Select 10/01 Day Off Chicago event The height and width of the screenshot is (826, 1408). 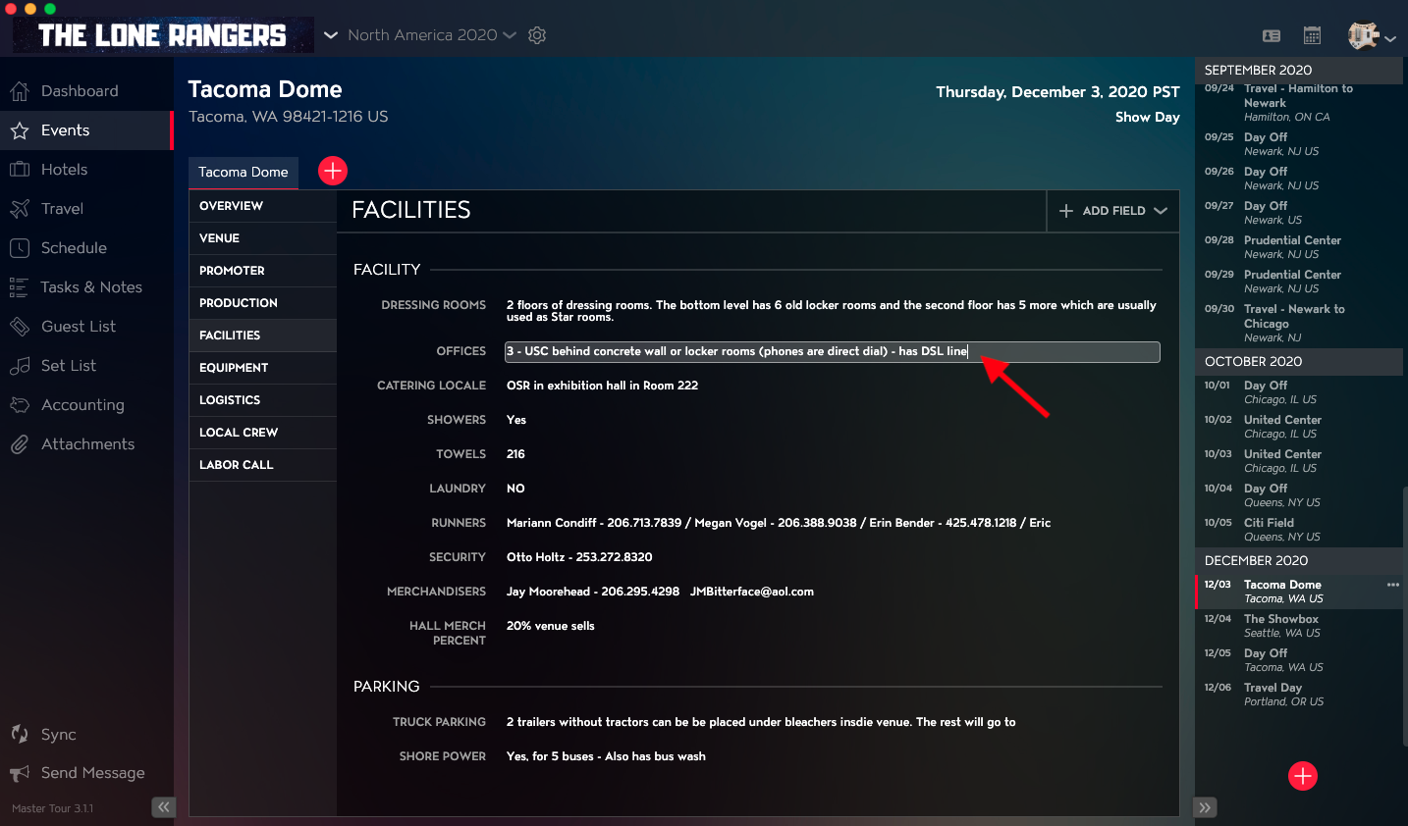pyautogui.click(x=1298, y=392)
